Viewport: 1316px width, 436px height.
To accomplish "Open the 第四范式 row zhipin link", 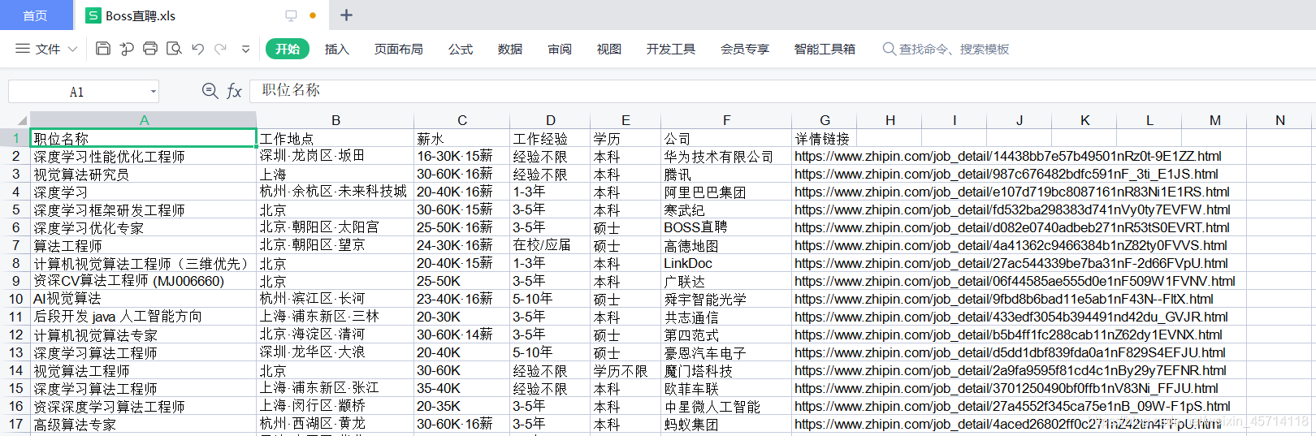I will point(1008,335).
